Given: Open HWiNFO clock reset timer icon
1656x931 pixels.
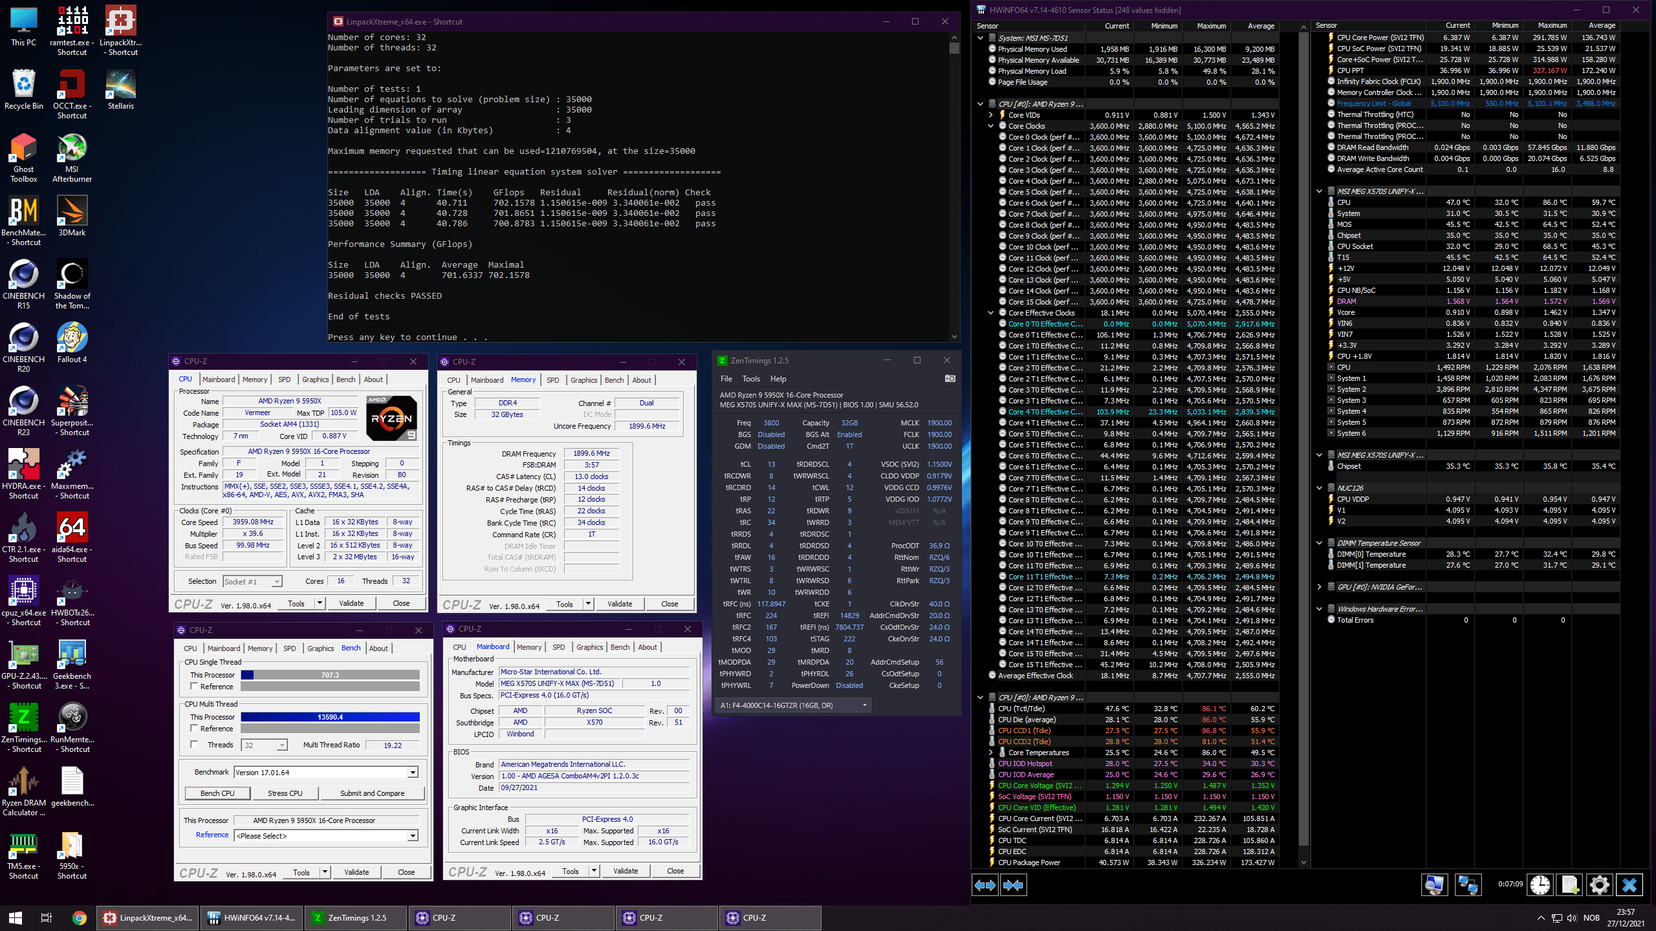Looking at the screenshot, I should (1540, 884).
